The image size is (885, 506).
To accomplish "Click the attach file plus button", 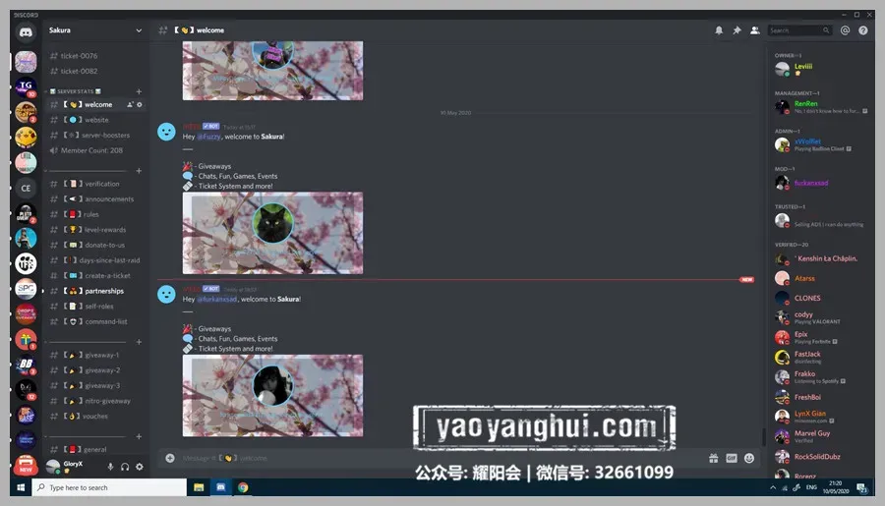I will [170, 458].
